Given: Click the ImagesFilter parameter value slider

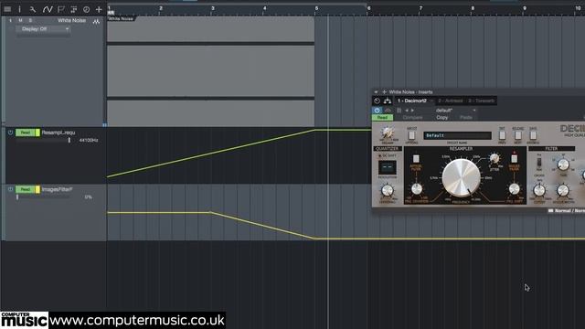Looking at the screenshot, I should coord(43,197).
